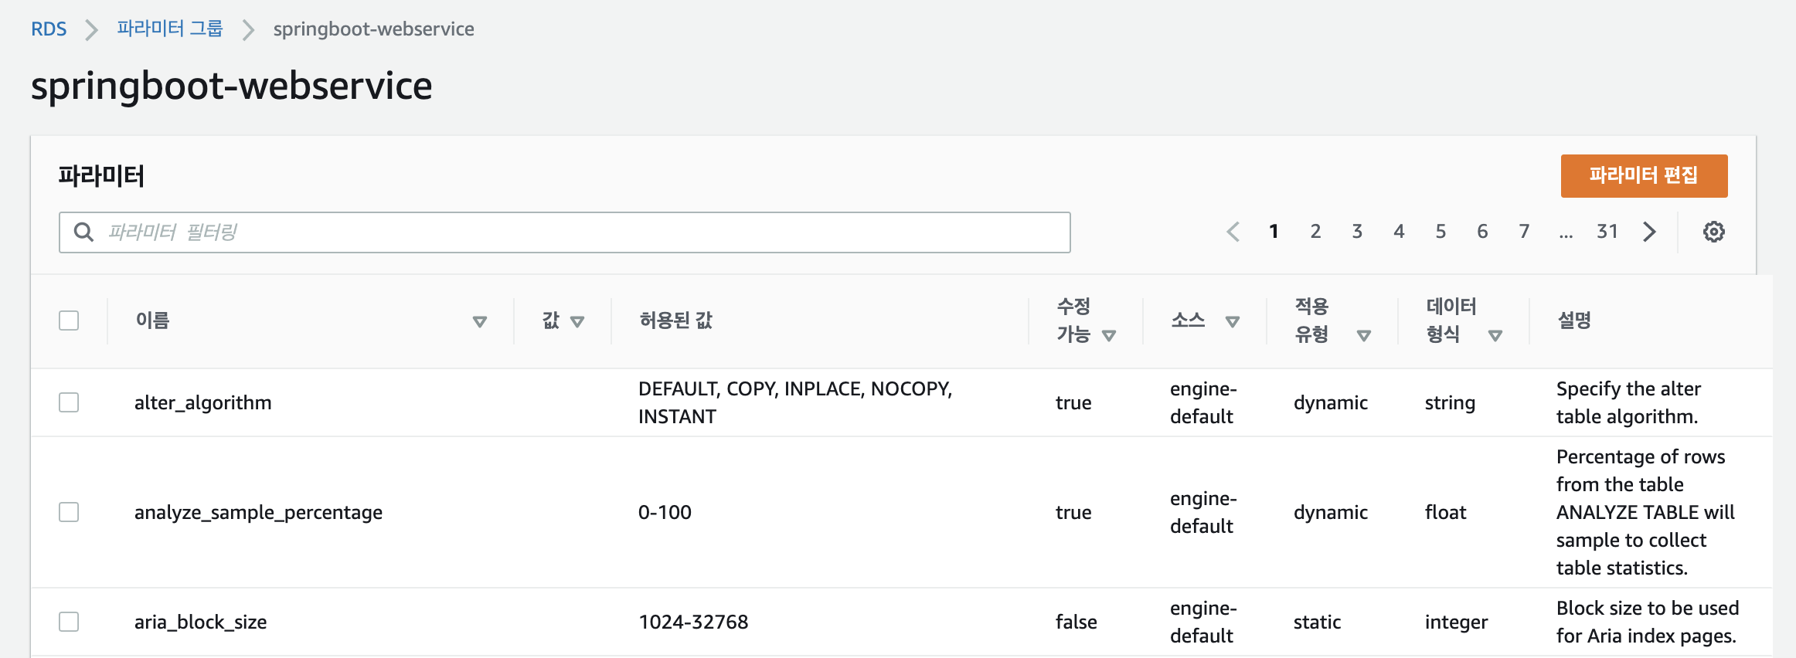Click the 파라미터 편집 button

click(1644, 175)
